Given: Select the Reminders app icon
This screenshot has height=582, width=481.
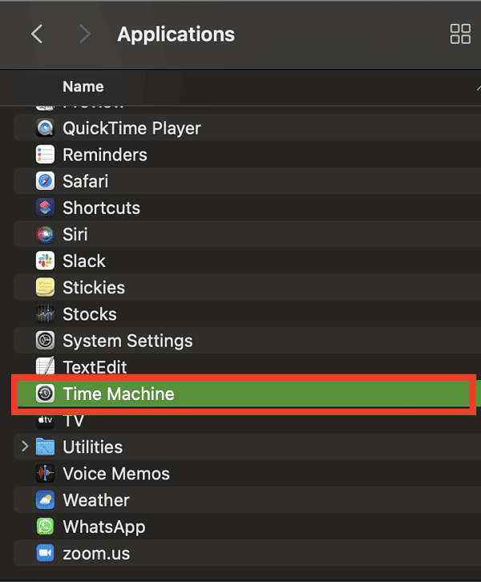Looking at the screenshot, I should 46,155.
